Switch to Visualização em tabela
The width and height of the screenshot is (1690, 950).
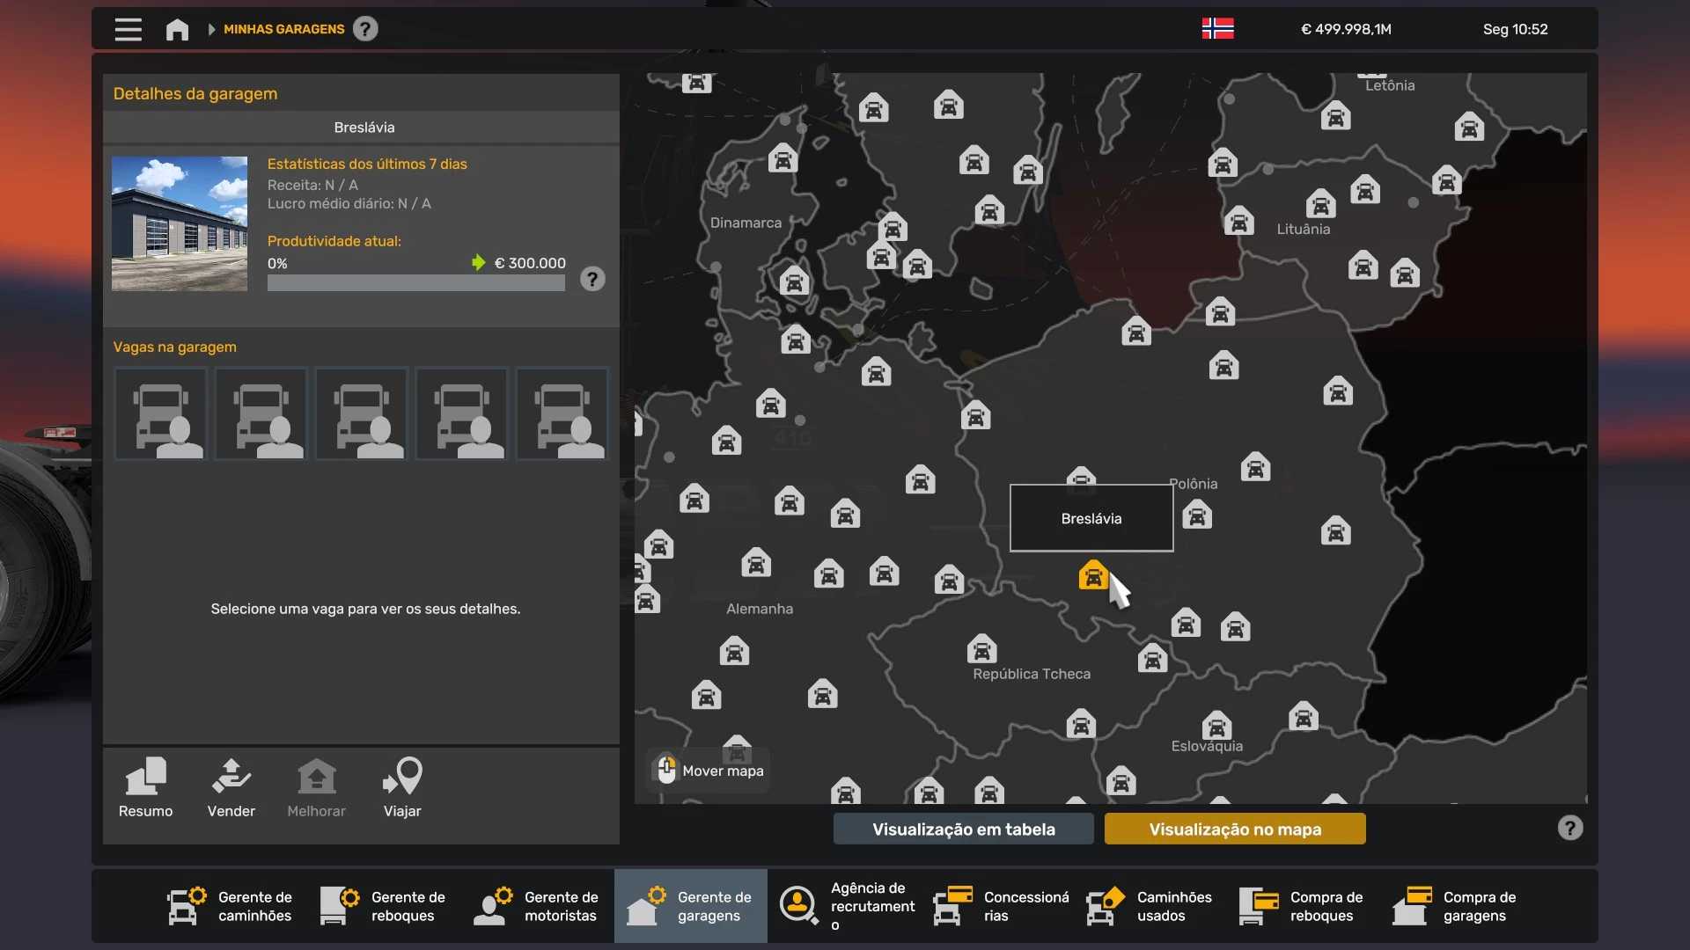point(963,829)
